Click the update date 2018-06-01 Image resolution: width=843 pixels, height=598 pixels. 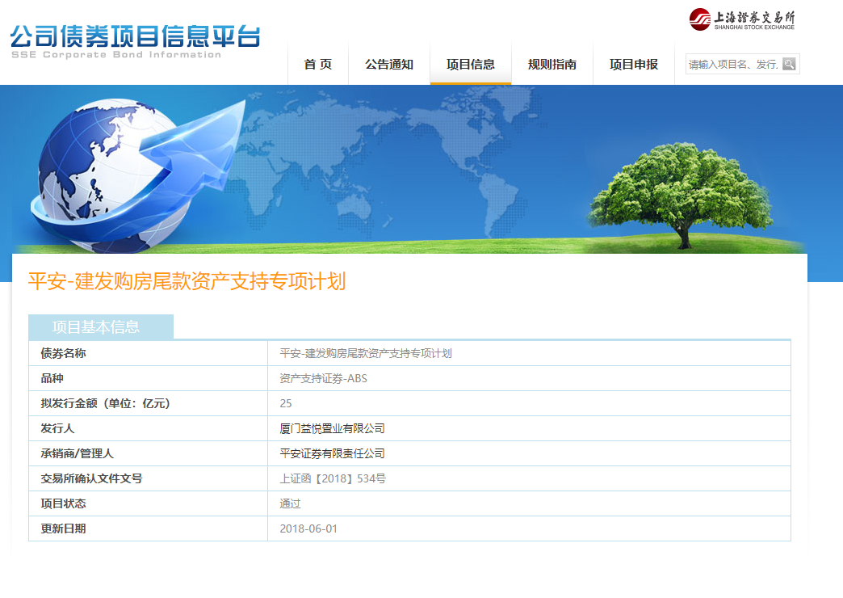pos(308,529)
